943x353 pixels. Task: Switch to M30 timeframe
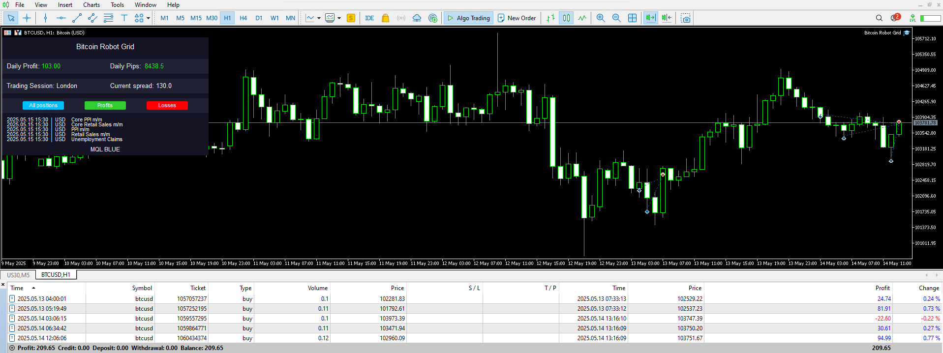tap(212, 18)
